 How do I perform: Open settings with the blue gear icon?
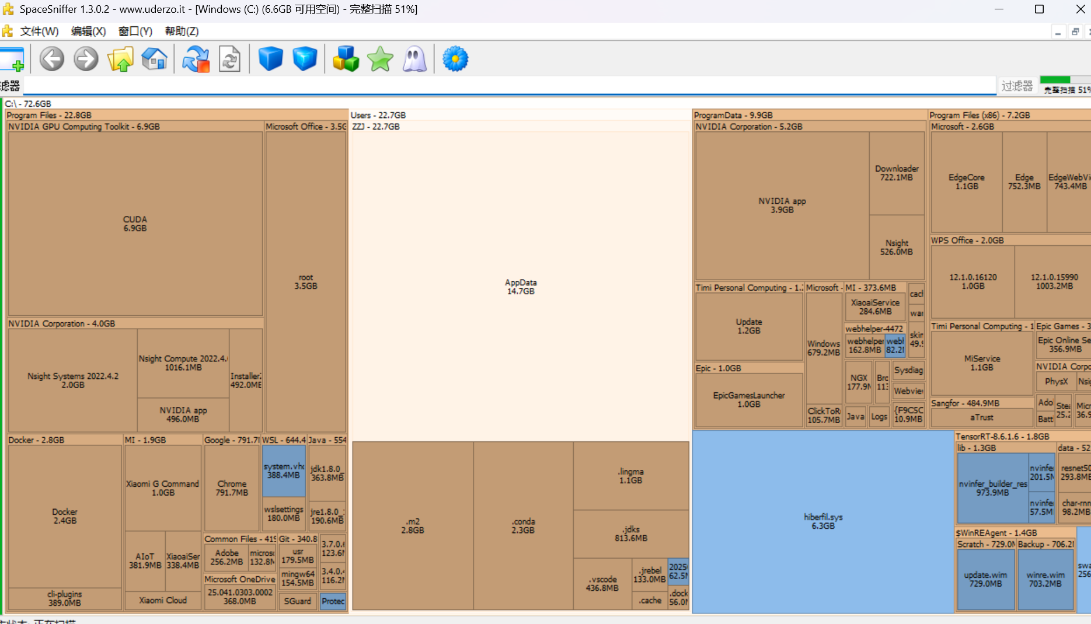(x=455, y=59)
